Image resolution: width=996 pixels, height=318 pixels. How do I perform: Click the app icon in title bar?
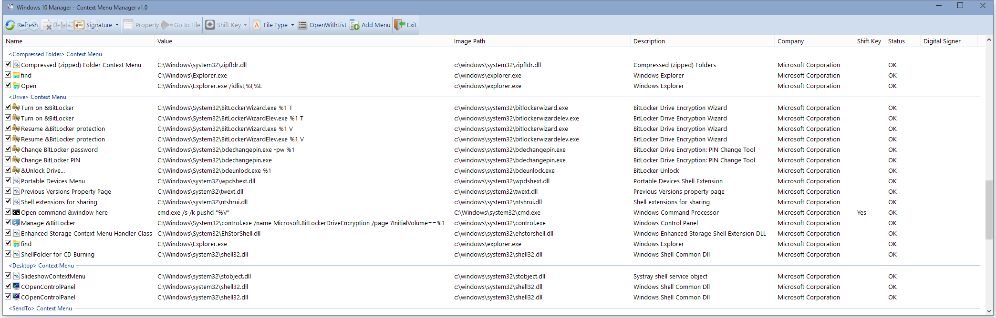click(x=10, y=7)
